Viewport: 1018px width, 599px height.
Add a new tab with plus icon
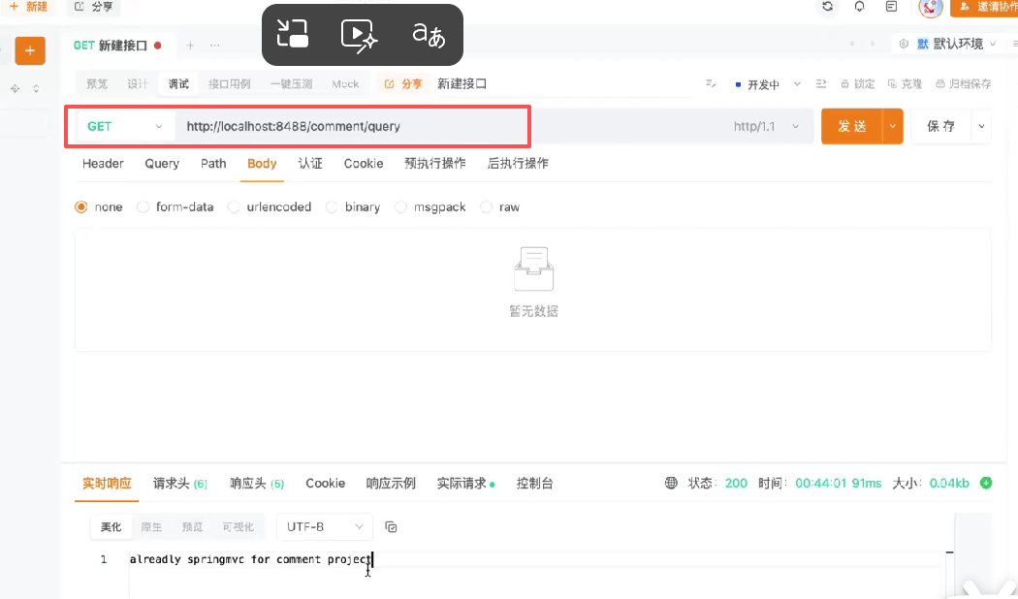tap(190, 45)
